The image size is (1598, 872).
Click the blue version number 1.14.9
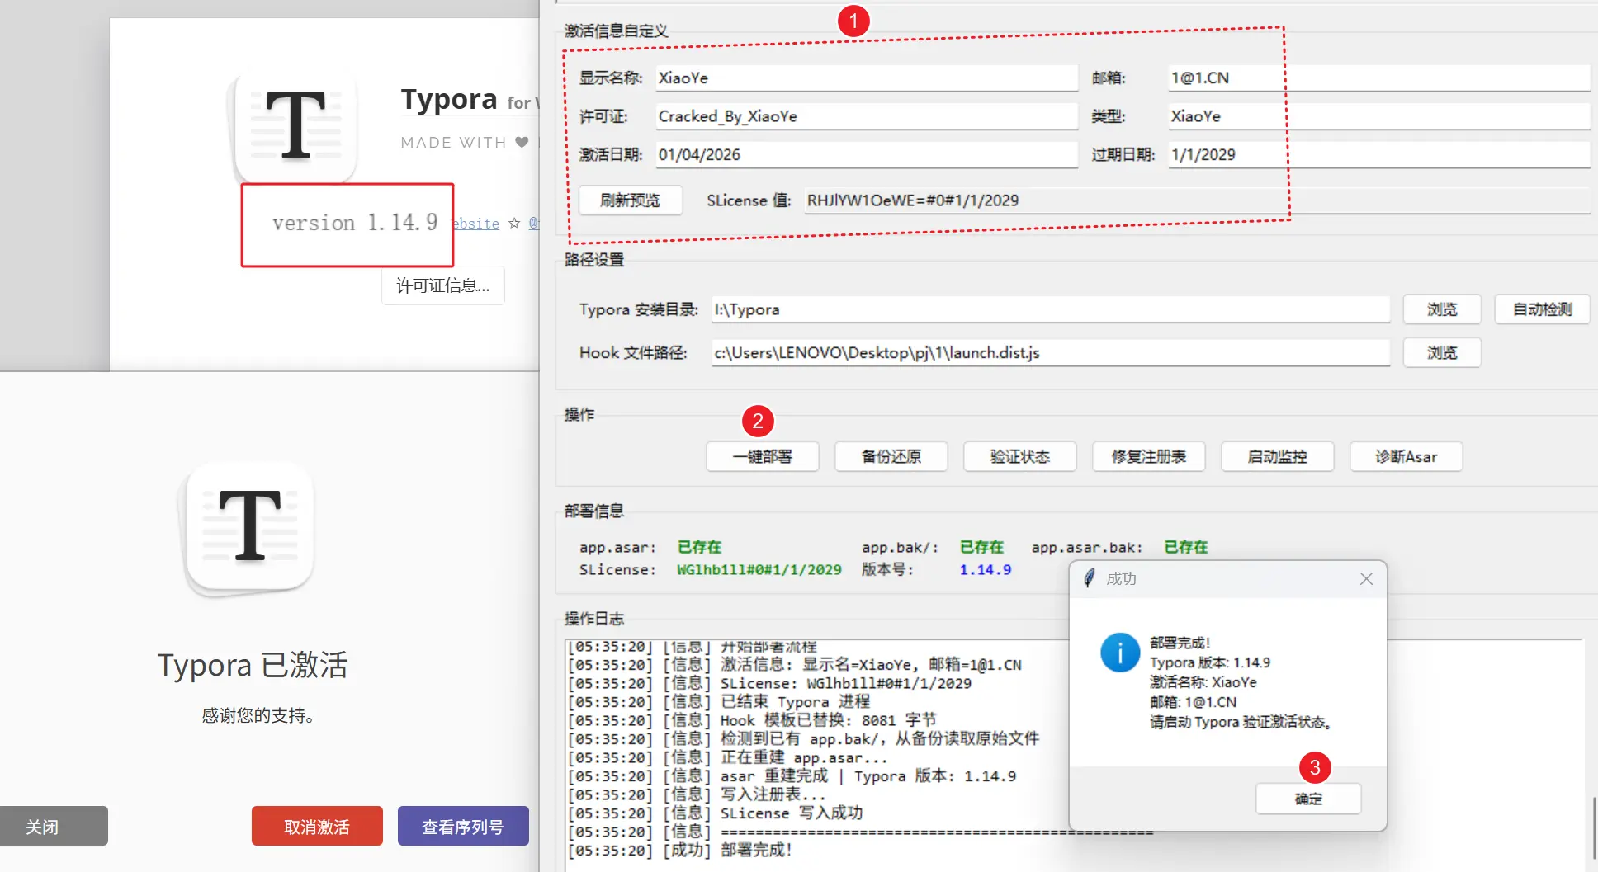(985, 569)
